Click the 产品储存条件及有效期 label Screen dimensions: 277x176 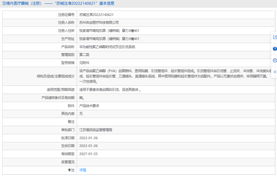[58, 98]
